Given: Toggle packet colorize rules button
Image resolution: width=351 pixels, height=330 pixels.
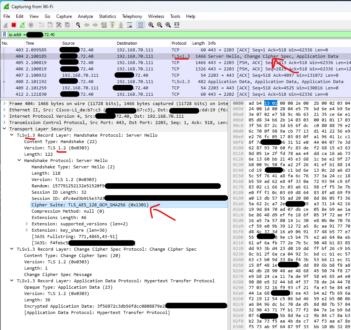Looking at the screenshot, I should click(141, 25).
